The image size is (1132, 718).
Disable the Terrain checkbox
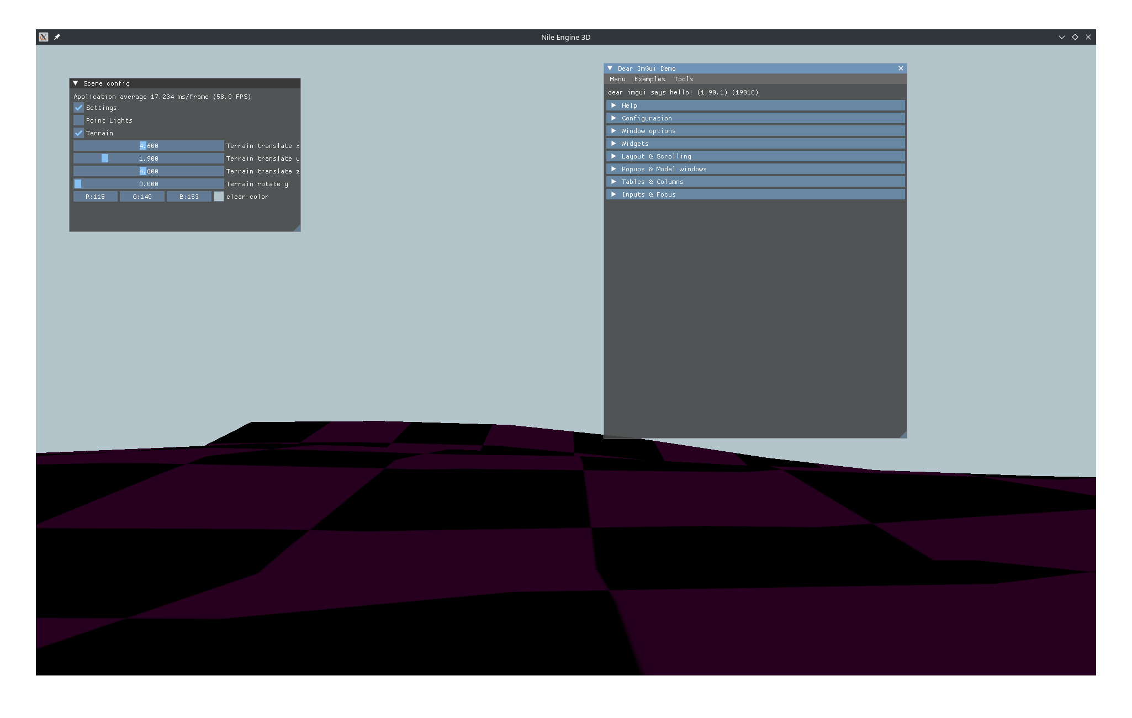coord(79,133)
